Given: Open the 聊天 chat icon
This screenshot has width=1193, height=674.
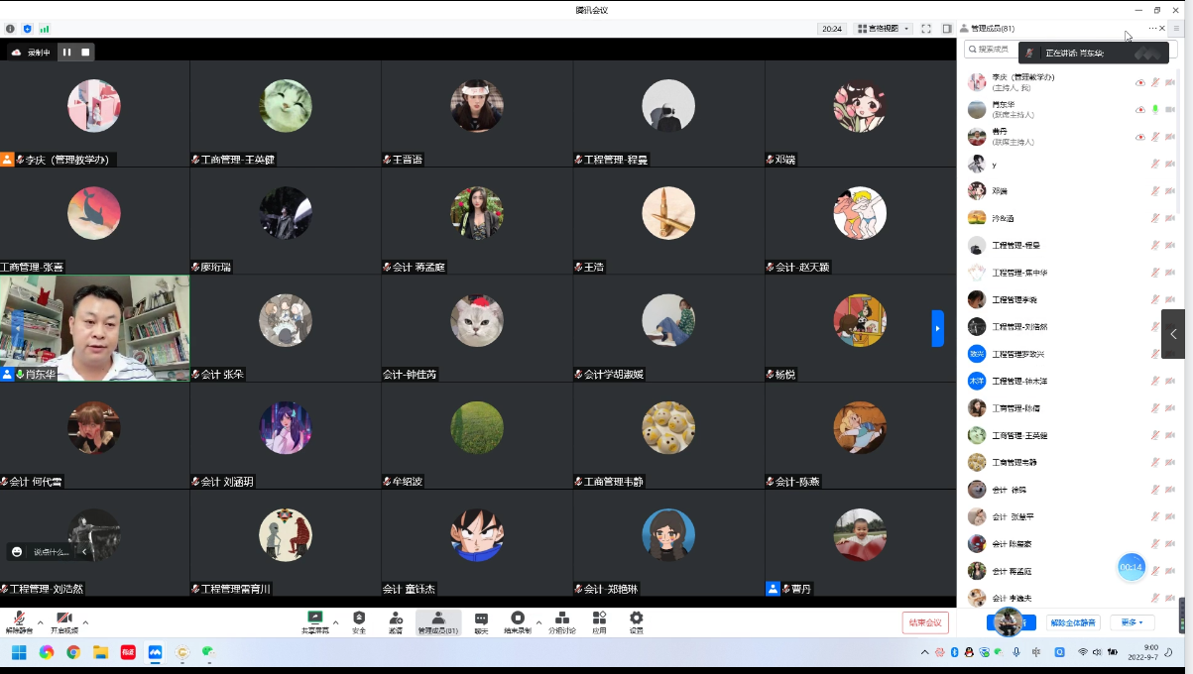Looking at the screenshot, I should (481, 620).
